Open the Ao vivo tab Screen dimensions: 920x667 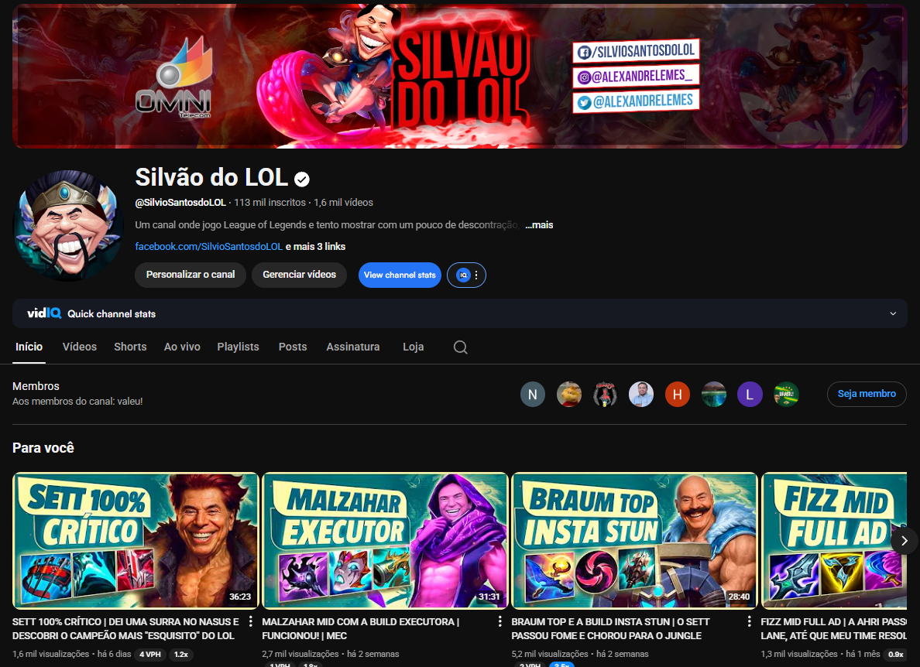point(182,347)
